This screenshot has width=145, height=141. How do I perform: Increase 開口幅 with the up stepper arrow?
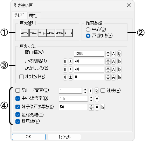pyautogui.click(x=108, y=52)
